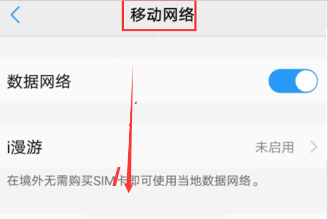The width and height of the screenshot is (328, 219).
Task: Click the red downward arrow tip
Action: (x=129, y=189)
